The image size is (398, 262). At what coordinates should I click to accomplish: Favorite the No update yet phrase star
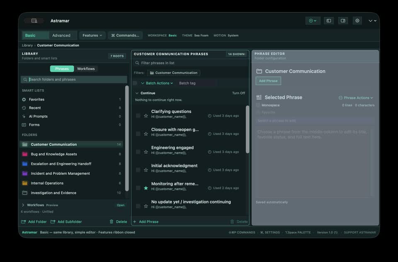coord(146,206)
